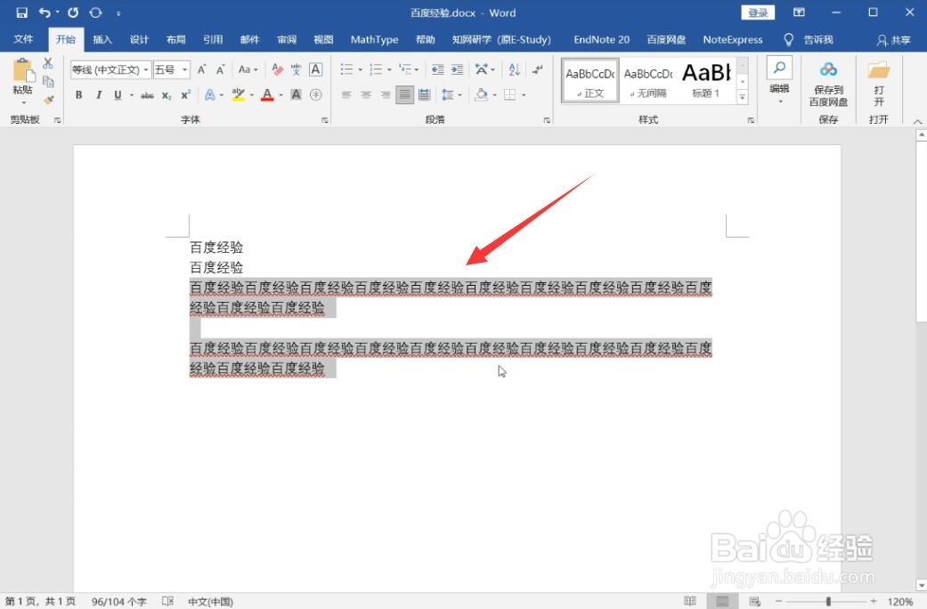927x609 pixels.
Task: Toggle bold formatting on selected text
Action: (x=79, y=93)
